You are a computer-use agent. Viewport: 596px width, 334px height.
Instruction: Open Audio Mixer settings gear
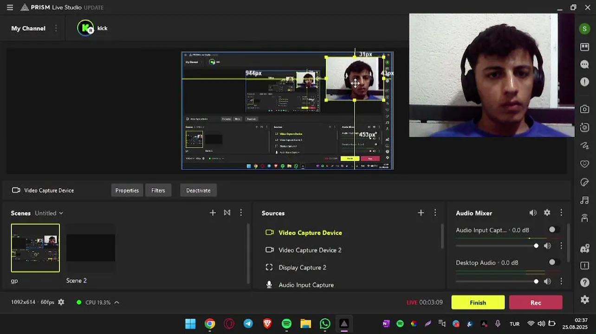tap(547, 212)
